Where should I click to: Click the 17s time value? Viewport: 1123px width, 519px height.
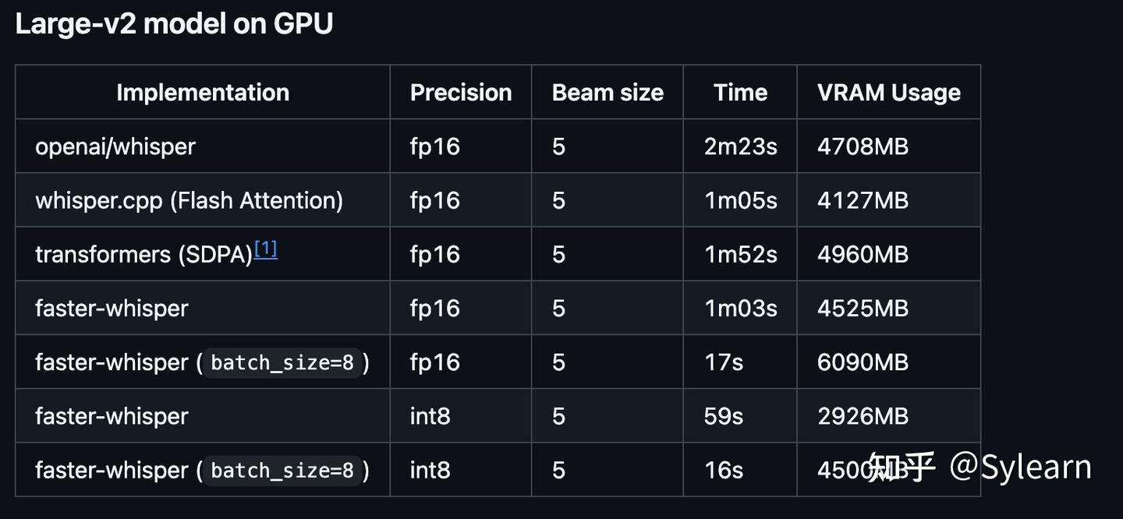pos(724,362)
